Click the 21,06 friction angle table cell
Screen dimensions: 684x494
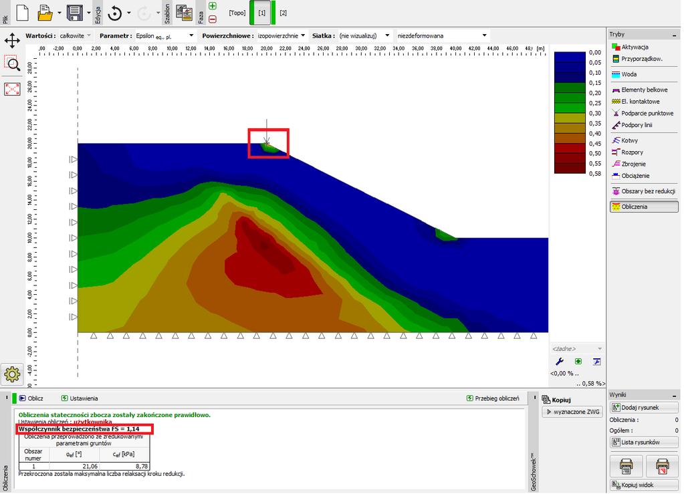click(75, 466)
